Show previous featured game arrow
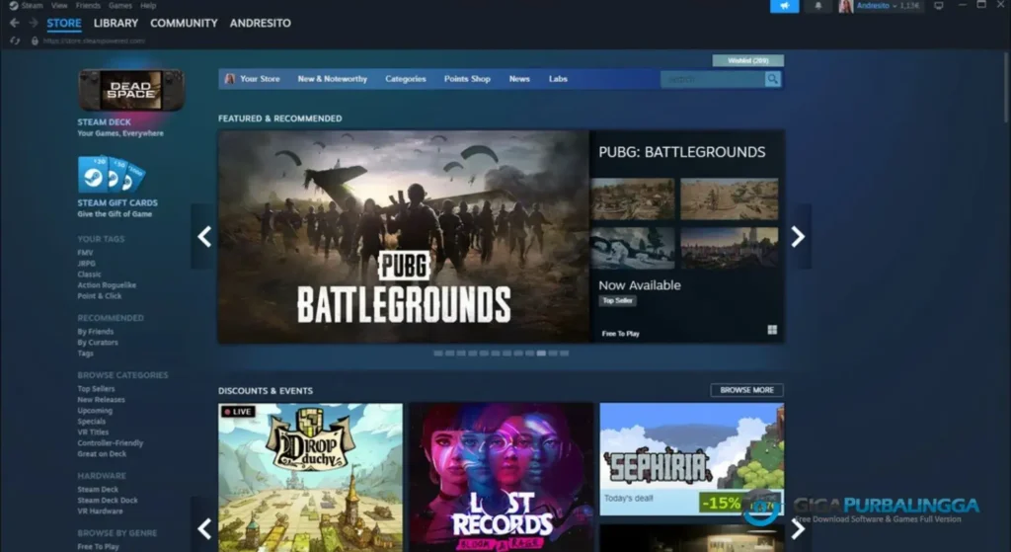The width and height of the screenshot is (1011, 552). point(203,237)
